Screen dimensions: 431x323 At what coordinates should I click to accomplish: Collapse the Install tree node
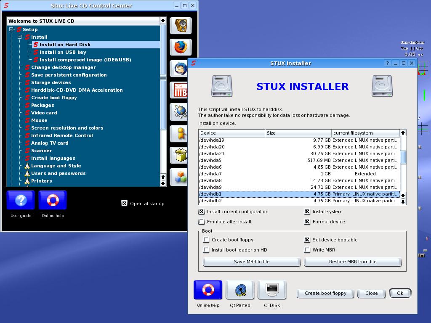coord(19,37)
